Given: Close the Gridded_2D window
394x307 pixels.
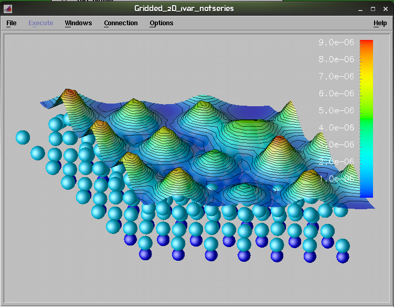Looking at the screenshot, I should (x=385, y=9).
